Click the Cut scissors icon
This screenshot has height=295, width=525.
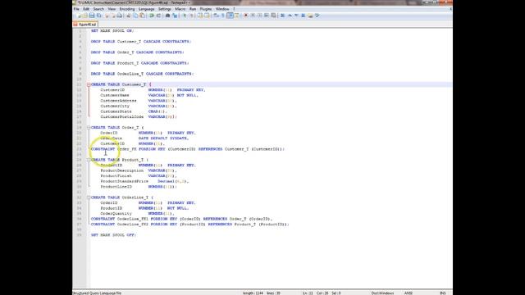(x=128, y=16)
